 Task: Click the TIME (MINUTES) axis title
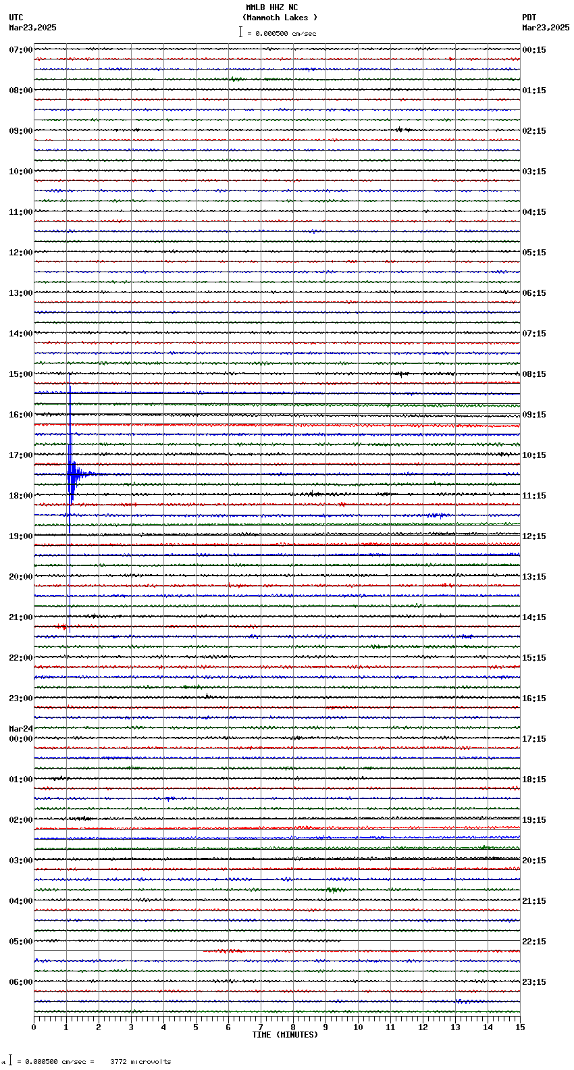click(285, 1035)
